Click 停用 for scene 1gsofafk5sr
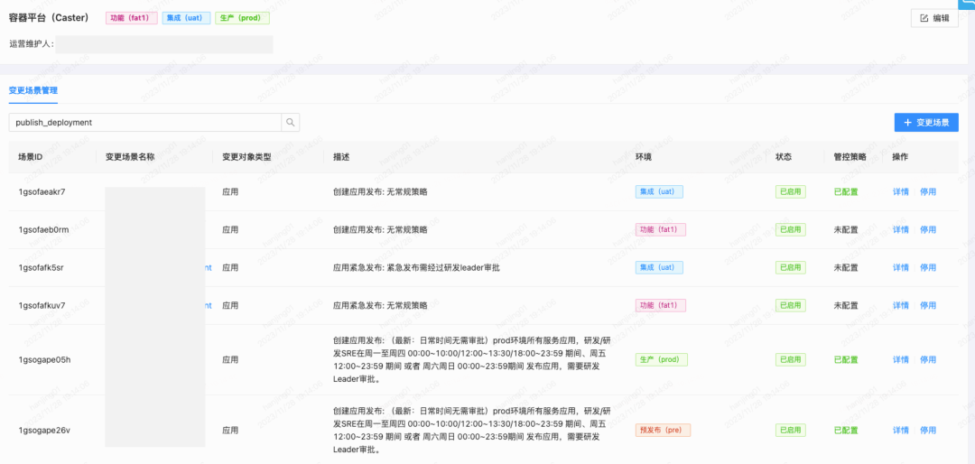Screen dimensions: 975x464 click(x=928, y=268)
